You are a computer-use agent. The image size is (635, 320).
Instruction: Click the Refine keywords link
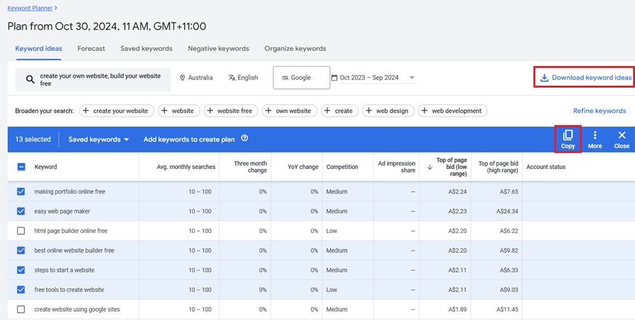(x=599, y=110)
